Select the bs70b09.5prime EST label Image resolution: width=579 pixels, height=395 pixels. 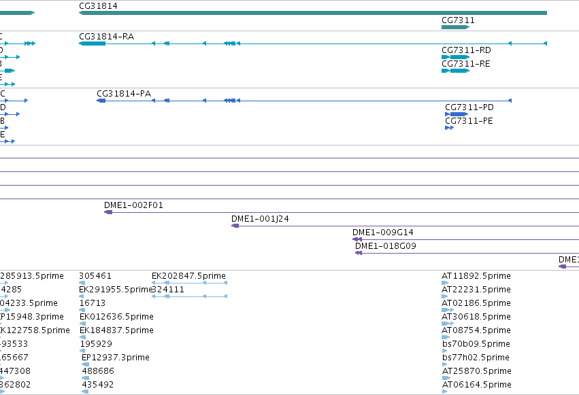[x=476, y=344]
